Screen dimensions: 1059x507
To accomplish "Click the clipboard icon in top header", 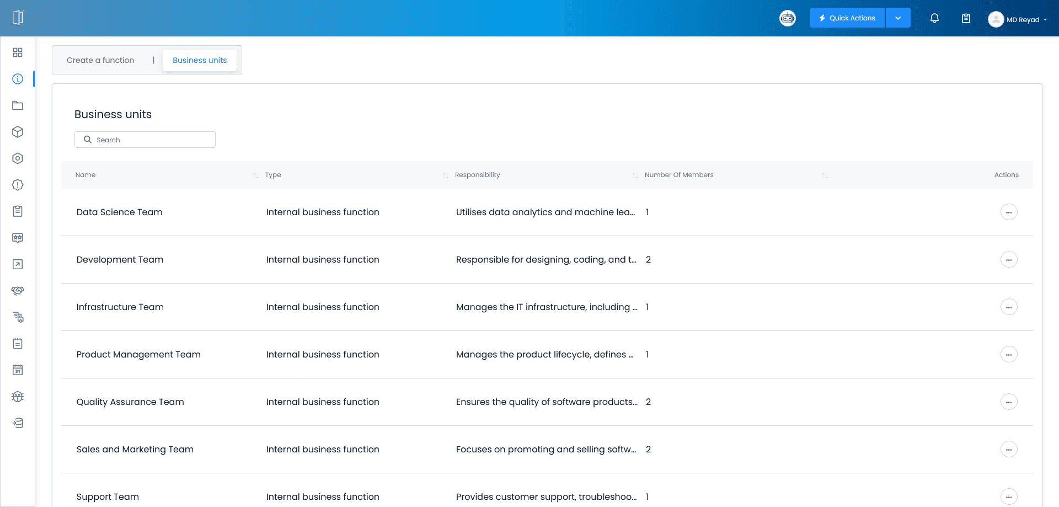I will (x=966, y=18).
